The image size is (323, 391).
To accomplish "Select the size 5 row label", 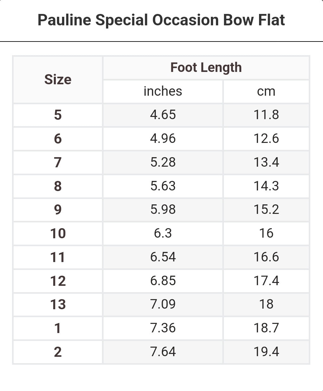I will [58, 115].
